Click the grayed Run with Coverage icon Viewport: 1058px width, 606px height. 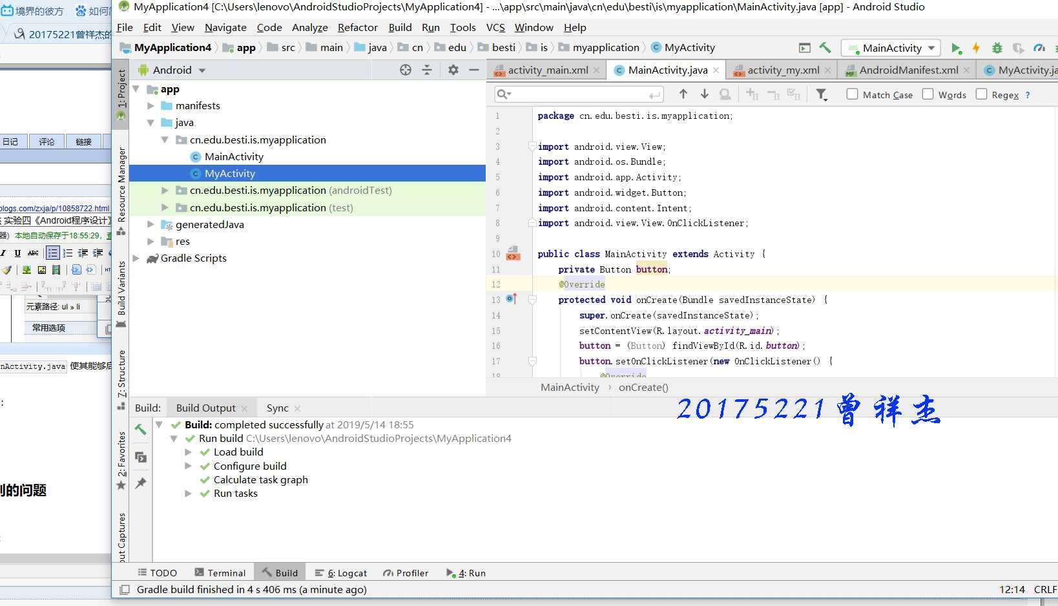click(x=1018, y=48)
